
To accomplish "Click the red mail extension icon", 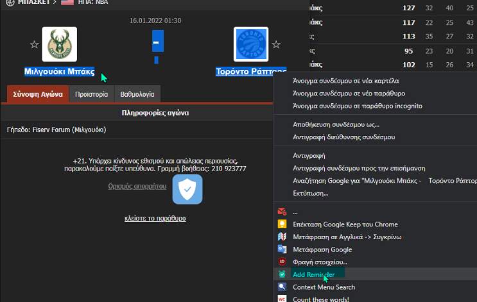I will 282,212.
